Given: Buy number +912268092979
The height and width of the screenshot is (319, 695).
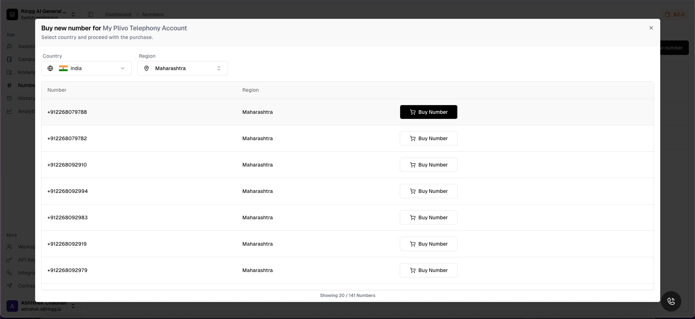Looking at the screenshot, I should coord(429,270).
